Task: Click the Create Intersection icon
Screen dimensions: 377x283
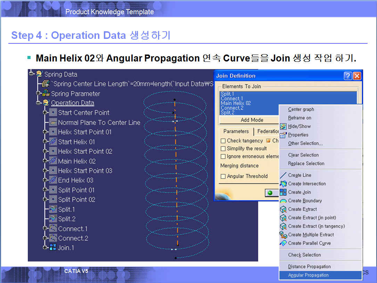Action: (283, 184)
